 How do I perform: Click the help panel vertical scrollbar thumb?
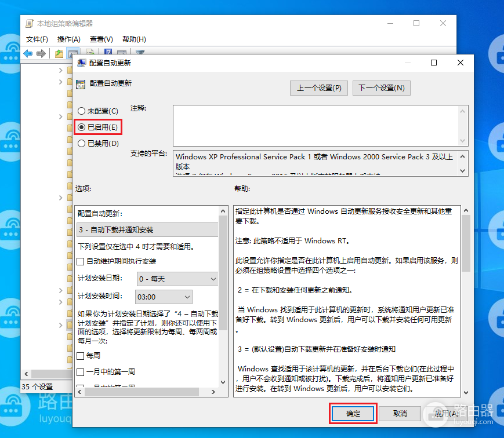tap(466, 243)
